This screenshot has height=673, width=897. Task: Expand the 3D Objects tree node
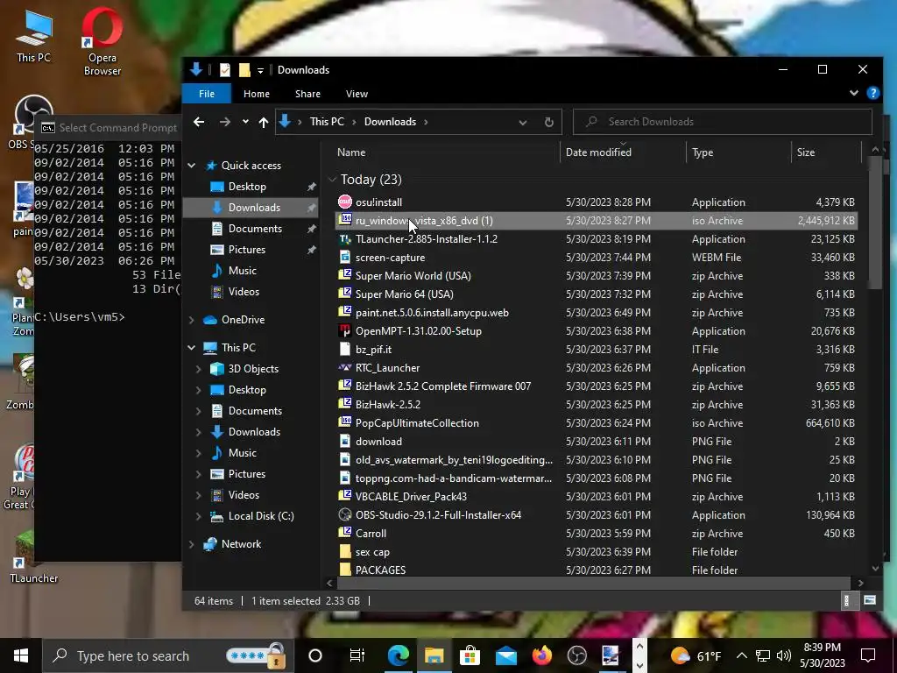click(x=199, y=369)
